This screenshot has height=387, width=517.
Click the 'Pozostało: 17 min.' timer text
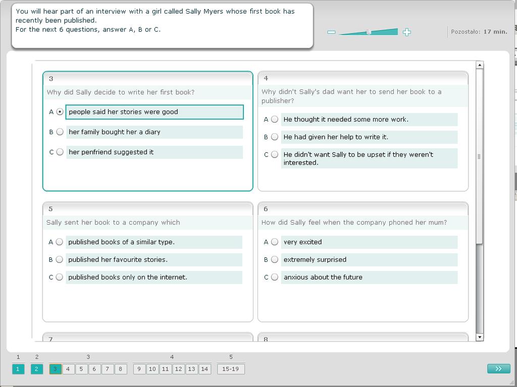479,32
